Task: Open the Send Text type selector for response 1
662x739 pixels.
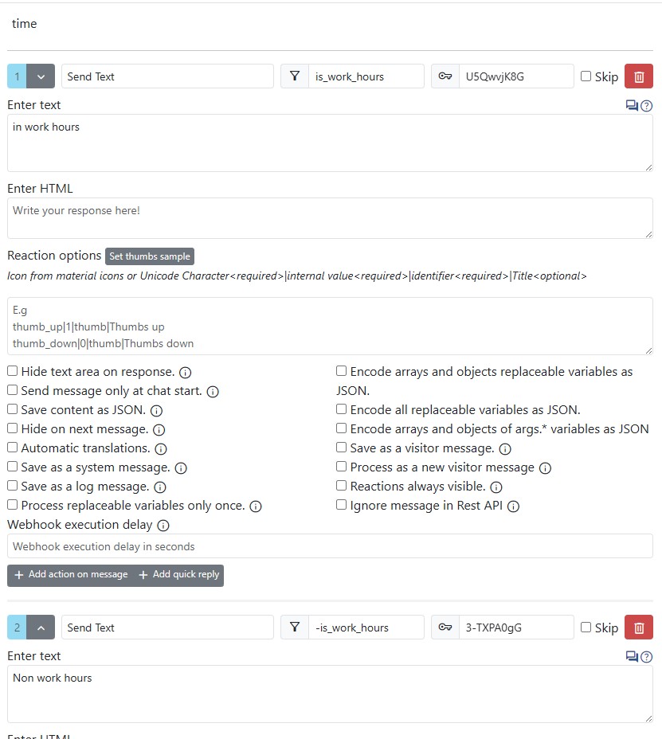Action: 167,76
